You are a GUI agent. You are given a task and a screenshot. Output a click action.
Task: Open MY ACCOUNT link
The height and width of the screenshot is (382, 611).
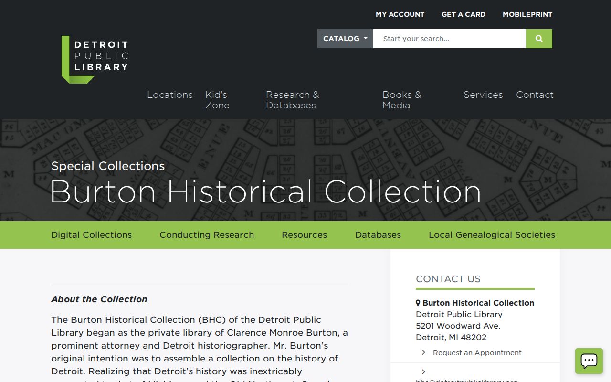400,14
